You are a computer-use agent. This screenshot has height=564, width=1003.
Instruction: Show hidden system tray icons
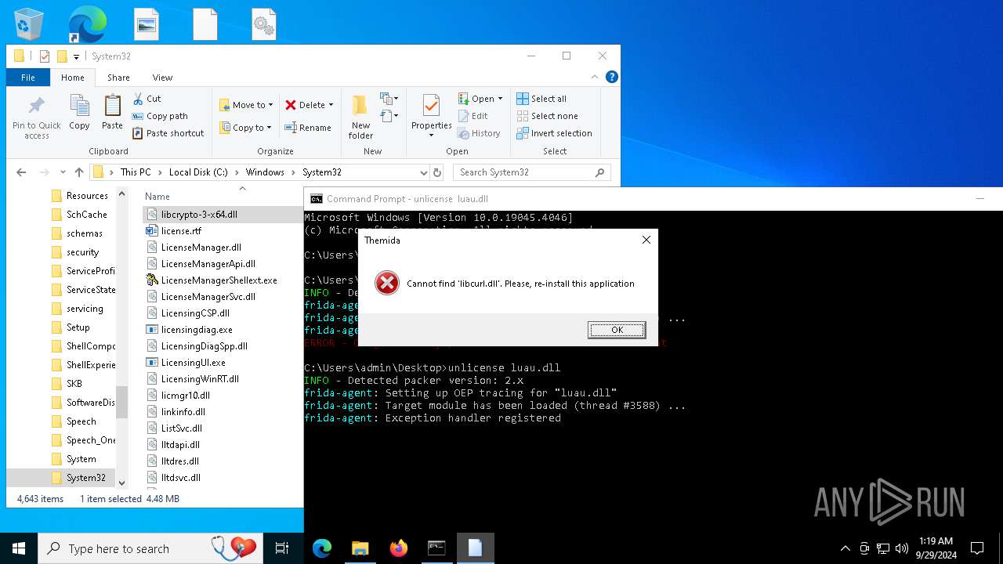(x=845, y=548)
